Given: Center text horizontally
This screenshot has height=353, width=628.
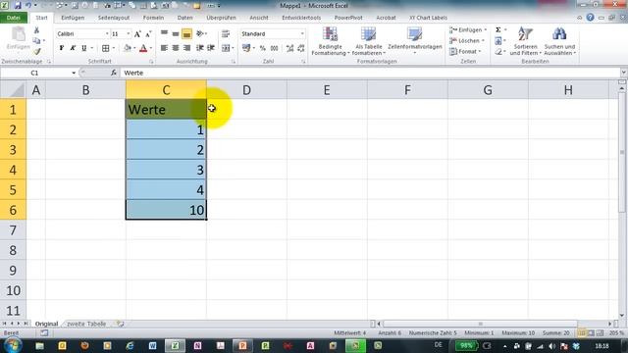Looking at the screenshot, I should [x=176, y=48].
